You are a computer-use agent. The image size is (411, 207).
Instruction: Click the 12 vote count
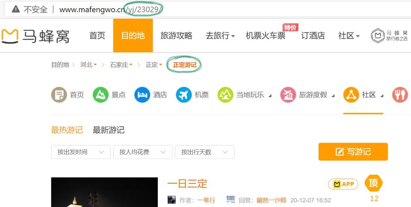tap(374, 199)
